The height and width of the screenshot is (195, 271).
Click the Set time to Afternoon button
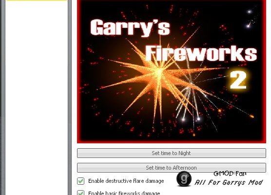click(172, 168)
